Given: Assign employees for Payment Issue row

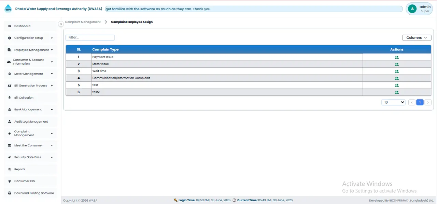Looking at the screenshot, I should [397, 57].
